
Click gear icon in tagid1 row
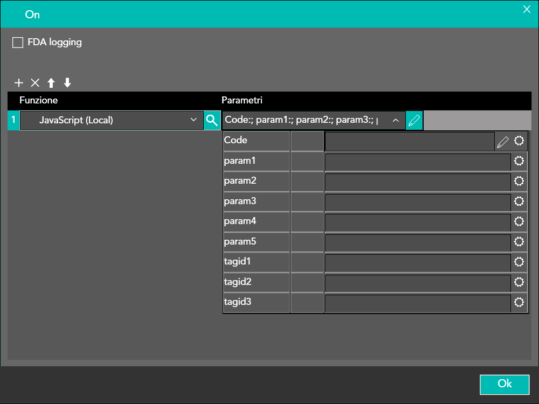tap(519, 262)
